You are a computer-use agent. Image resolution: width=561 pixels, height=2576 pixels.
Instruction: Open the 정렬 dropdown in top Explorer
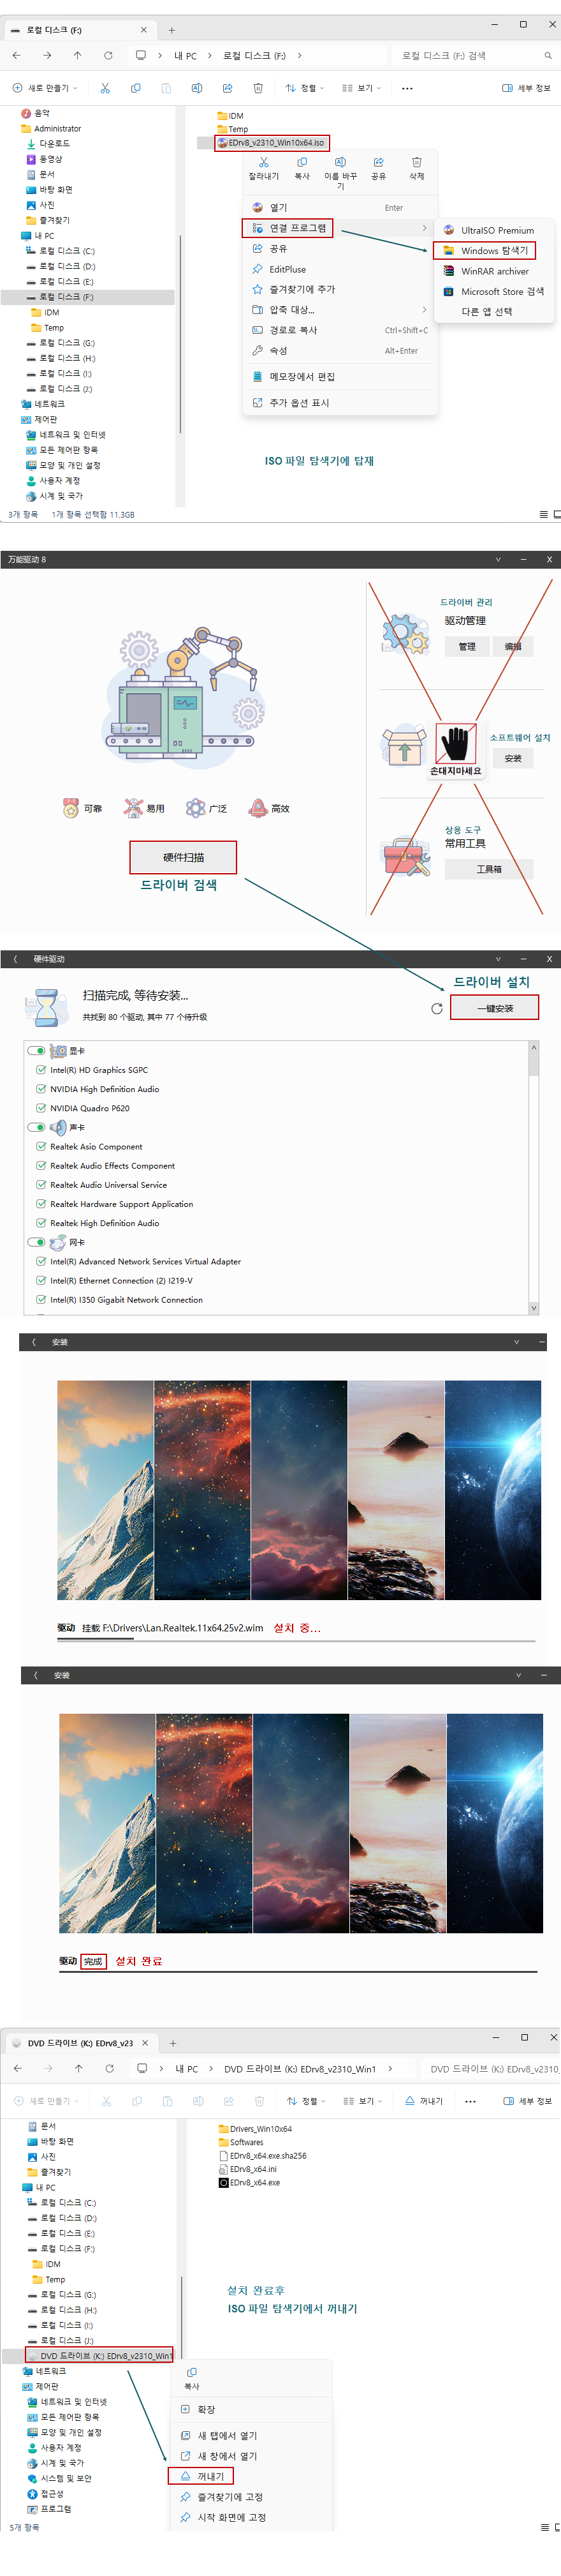click(307, 88)
